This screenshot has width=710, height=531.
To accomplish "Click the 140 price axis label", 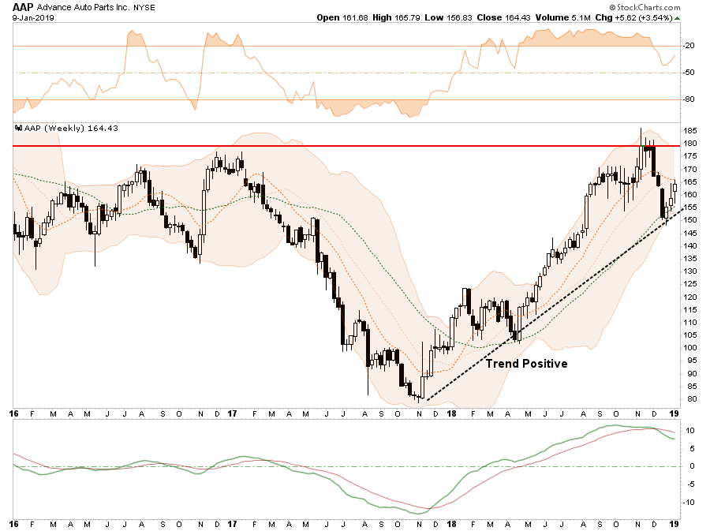I will (x=690, y=246).
